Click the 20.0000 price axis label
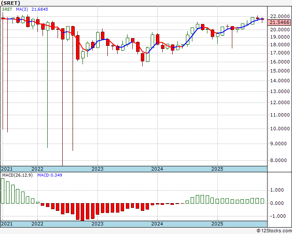This screenshot has width=292, height=234. [x=280, y=30]
